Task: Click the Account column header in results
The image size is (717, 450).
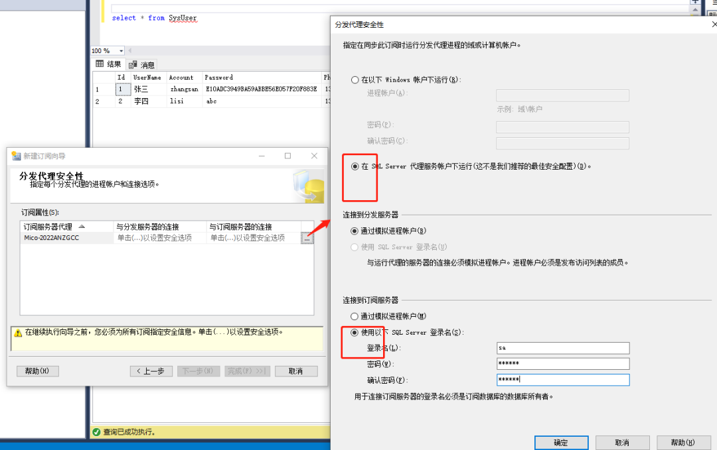Action: [x=185, y=78]
